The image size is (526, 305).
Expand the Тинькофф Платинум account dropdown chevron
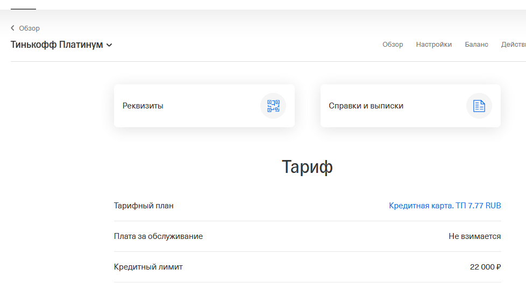109,45
